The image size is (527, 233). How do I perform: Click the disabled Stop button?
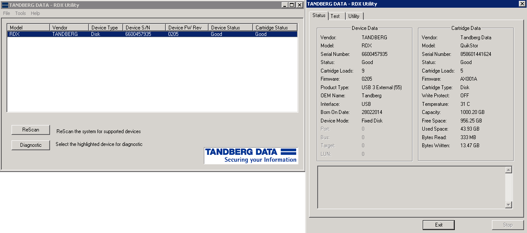coord(508,225)
